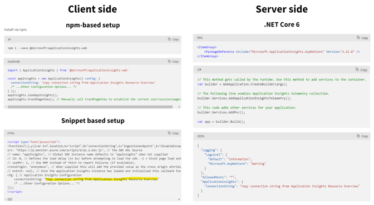
Task: Copy the XML PackageReference block
Action: point(362,38)
